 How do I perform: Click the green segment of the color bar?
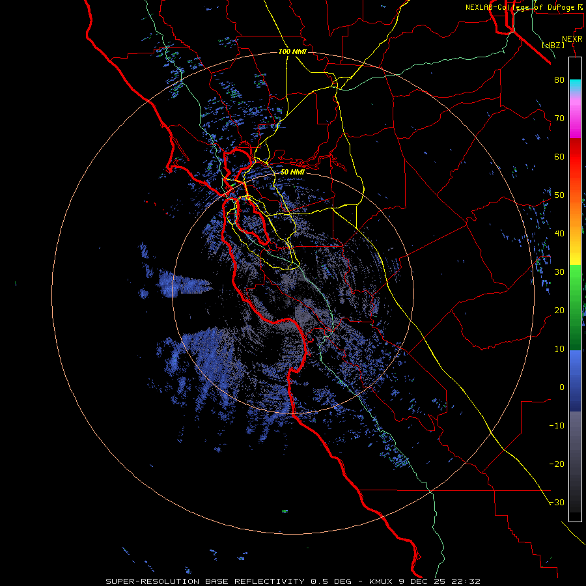tap(575, 308)
